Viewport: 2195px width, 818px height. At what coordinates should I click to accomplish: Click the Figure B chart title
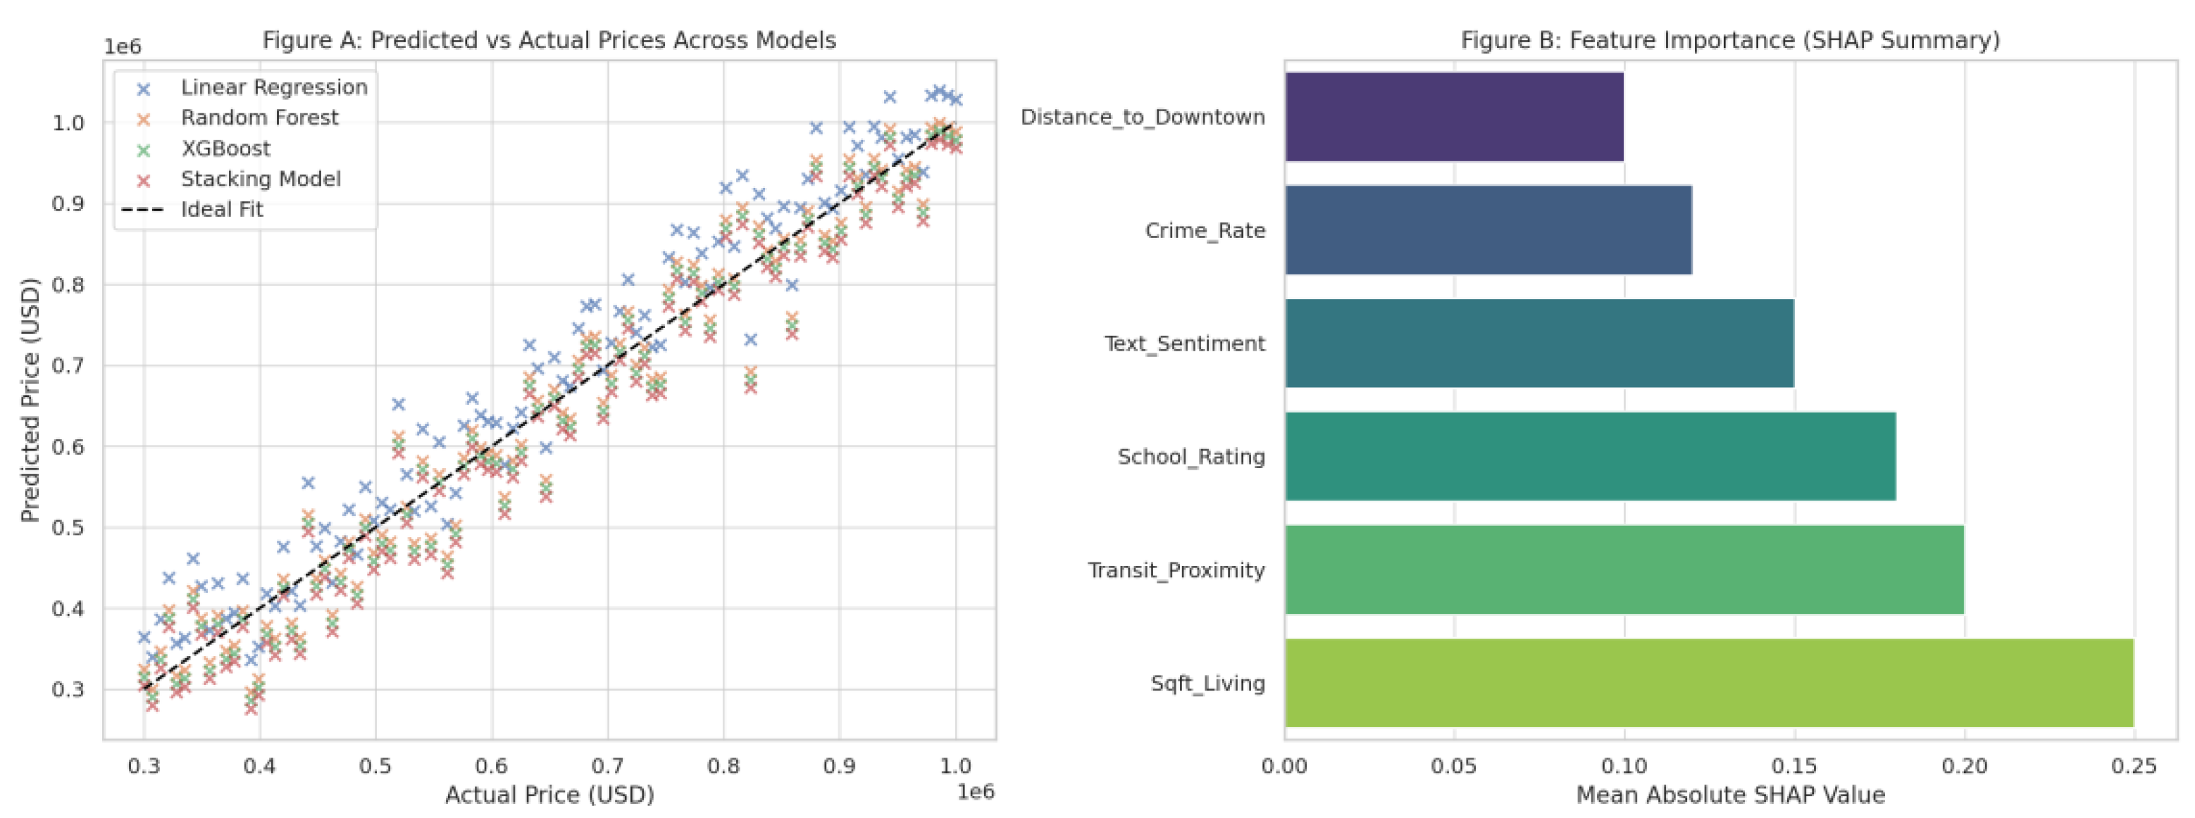1730,40
